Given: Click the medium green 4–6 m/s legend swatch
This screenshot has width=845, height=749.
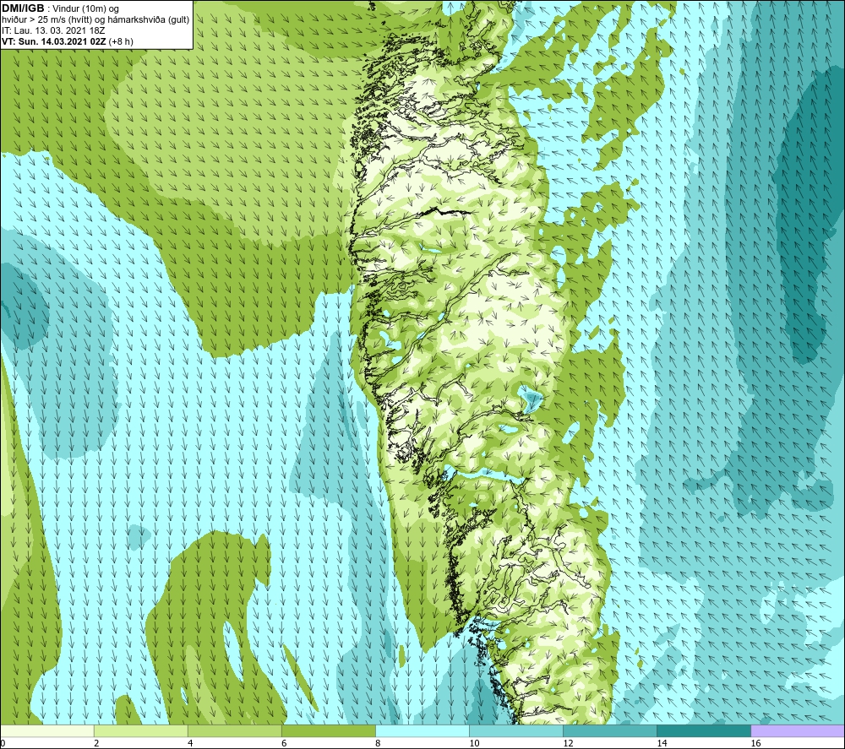Looking at the screenshot, I should click(x=234, y=730).
